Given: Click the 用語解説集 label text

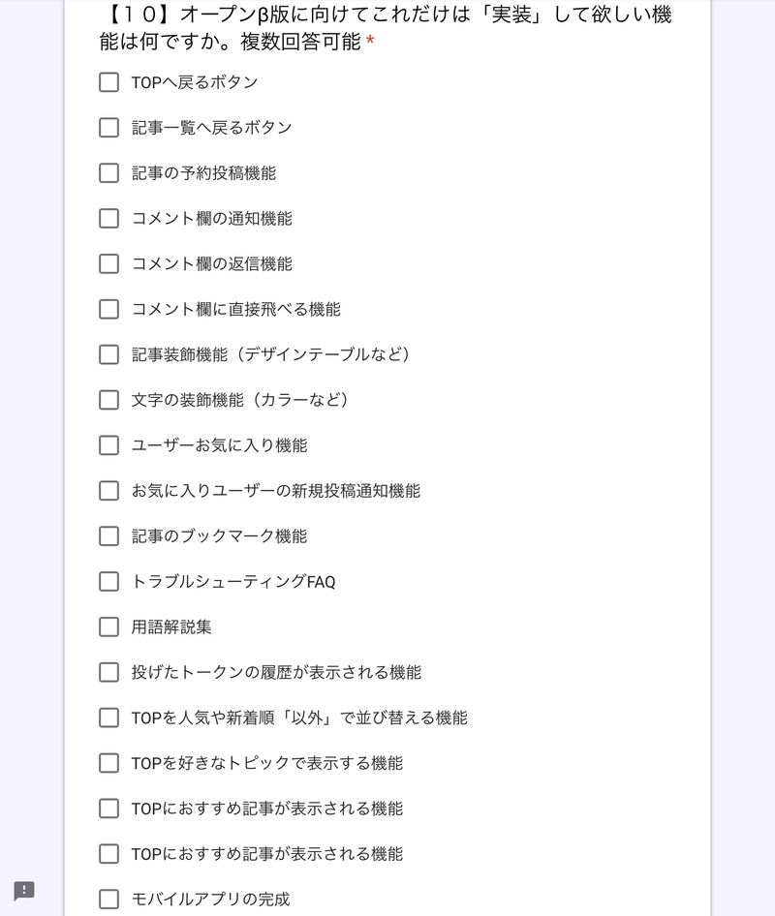Looking at the screenshot, I should (x=171, y=627).
